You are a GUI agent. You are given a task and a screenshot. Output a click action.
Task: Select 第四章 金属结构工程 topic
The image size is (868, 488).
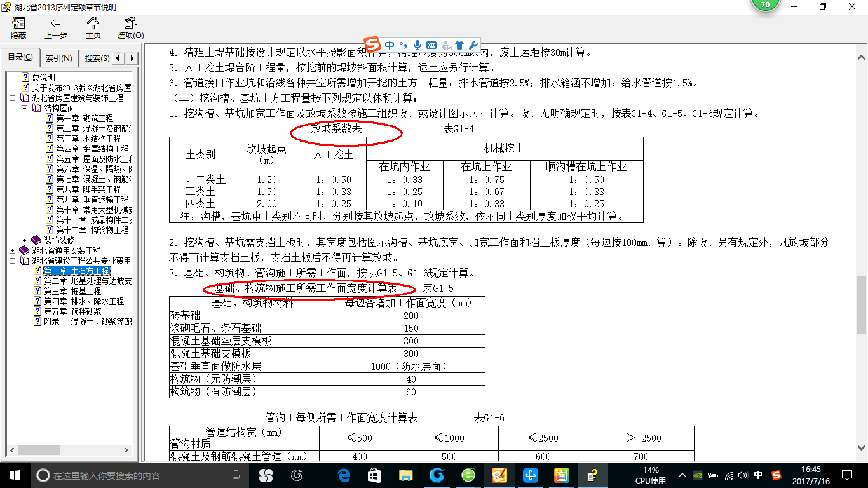point(92,149)
